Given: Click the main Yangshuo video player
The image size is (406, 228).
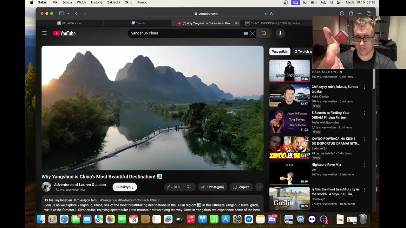Looking at the screenshot, I should tap(153, 108).
